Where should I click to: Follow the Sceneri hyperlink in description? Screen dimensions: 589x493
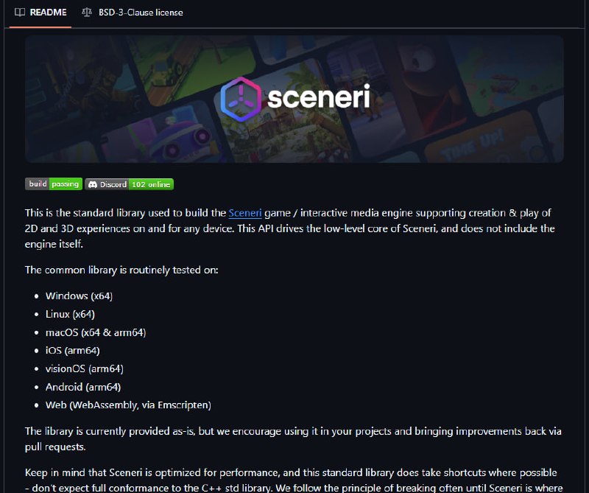(x=245, y=213)
